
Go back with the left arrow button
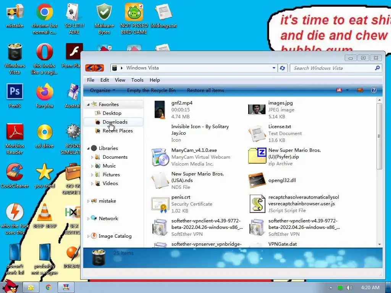90,68
